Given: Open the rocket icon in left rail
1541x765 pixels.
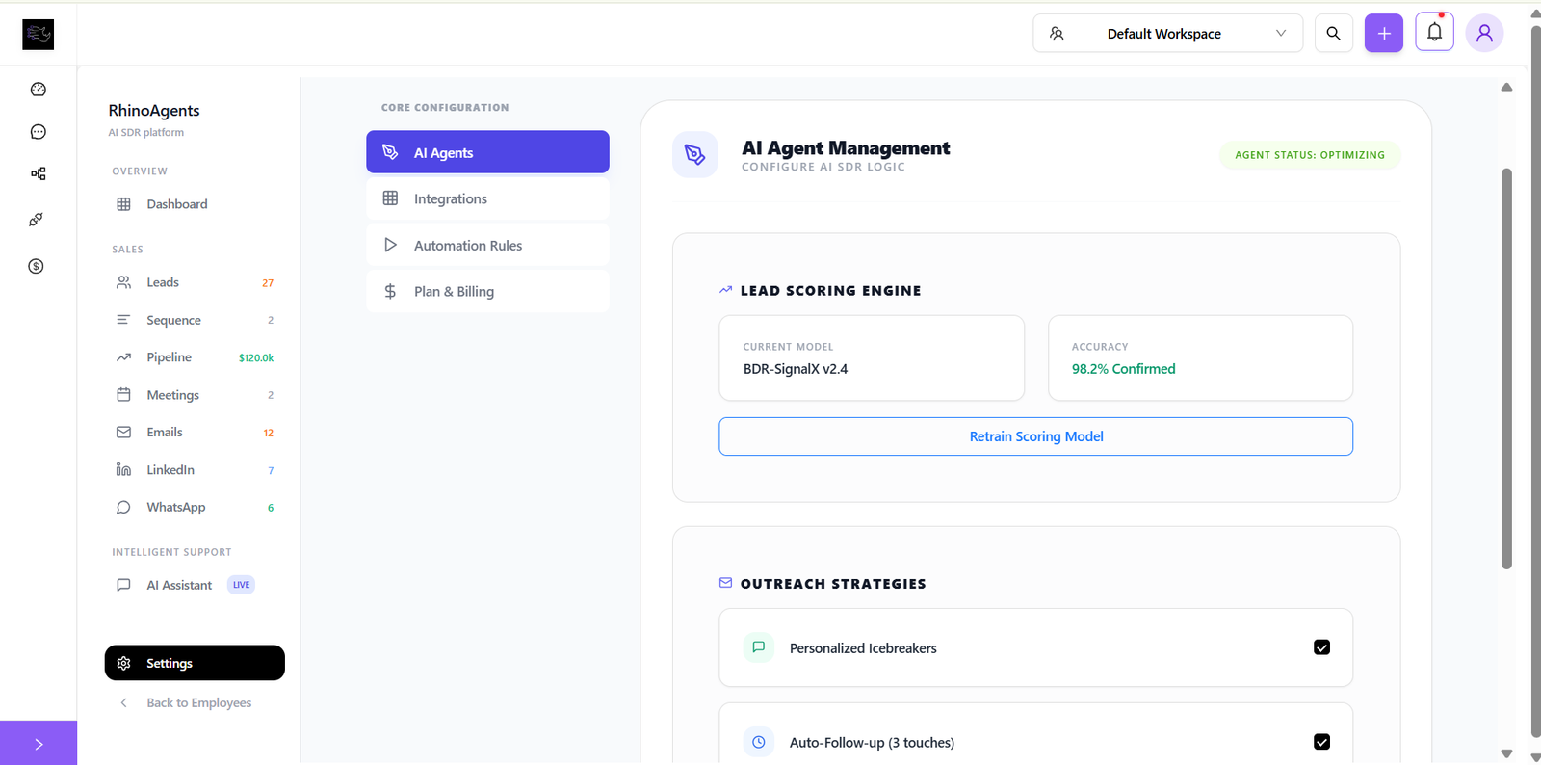Looking at the screenshot, I should click(37, 220).
